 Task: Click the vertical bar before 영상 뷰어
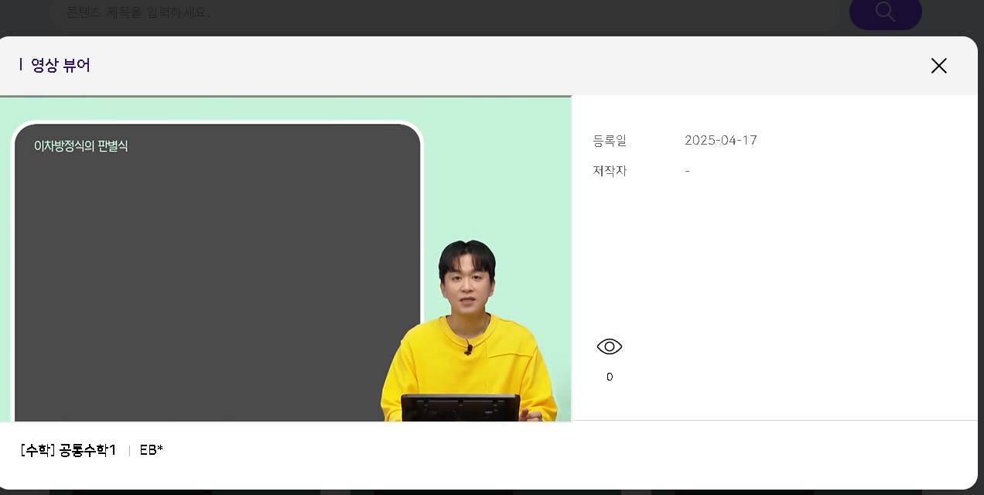(21, 65)
